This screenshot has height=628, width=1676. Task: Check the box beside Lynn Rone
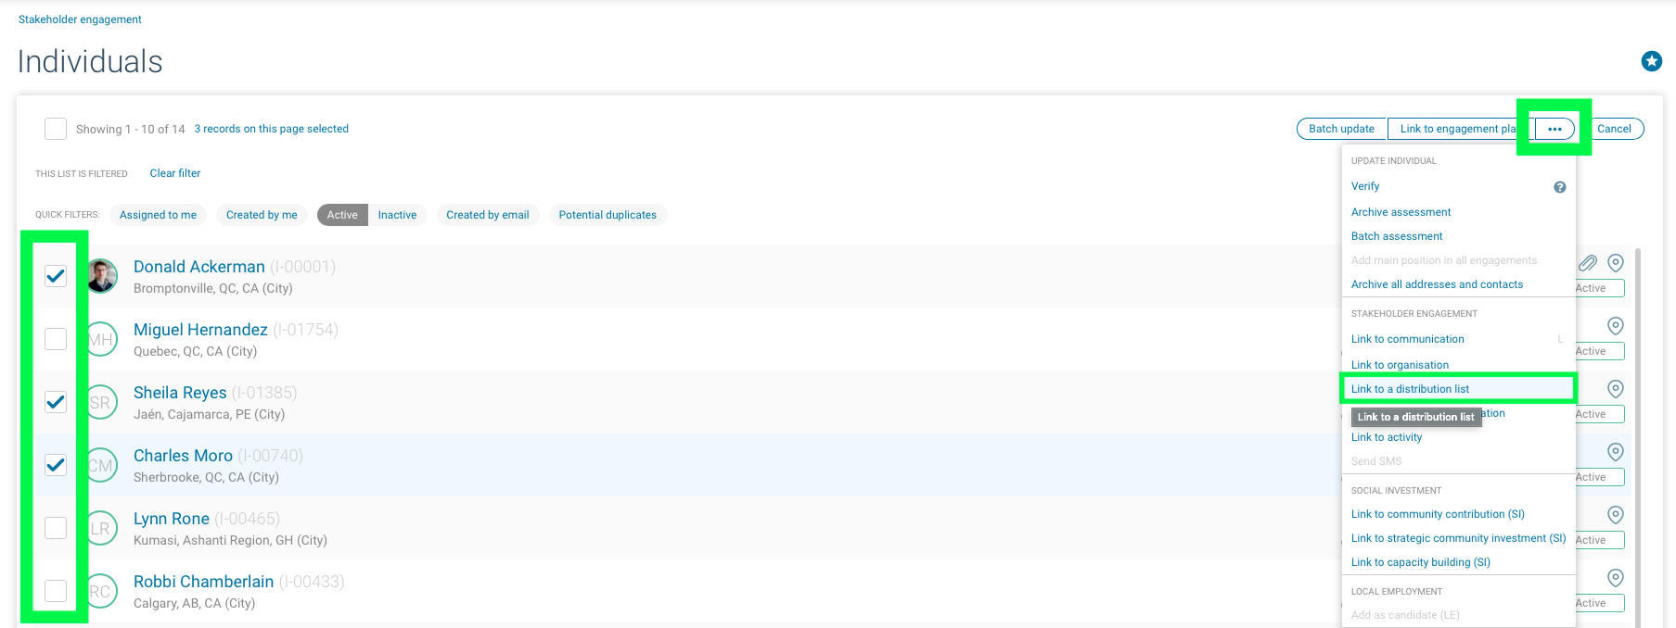point(56,528)
